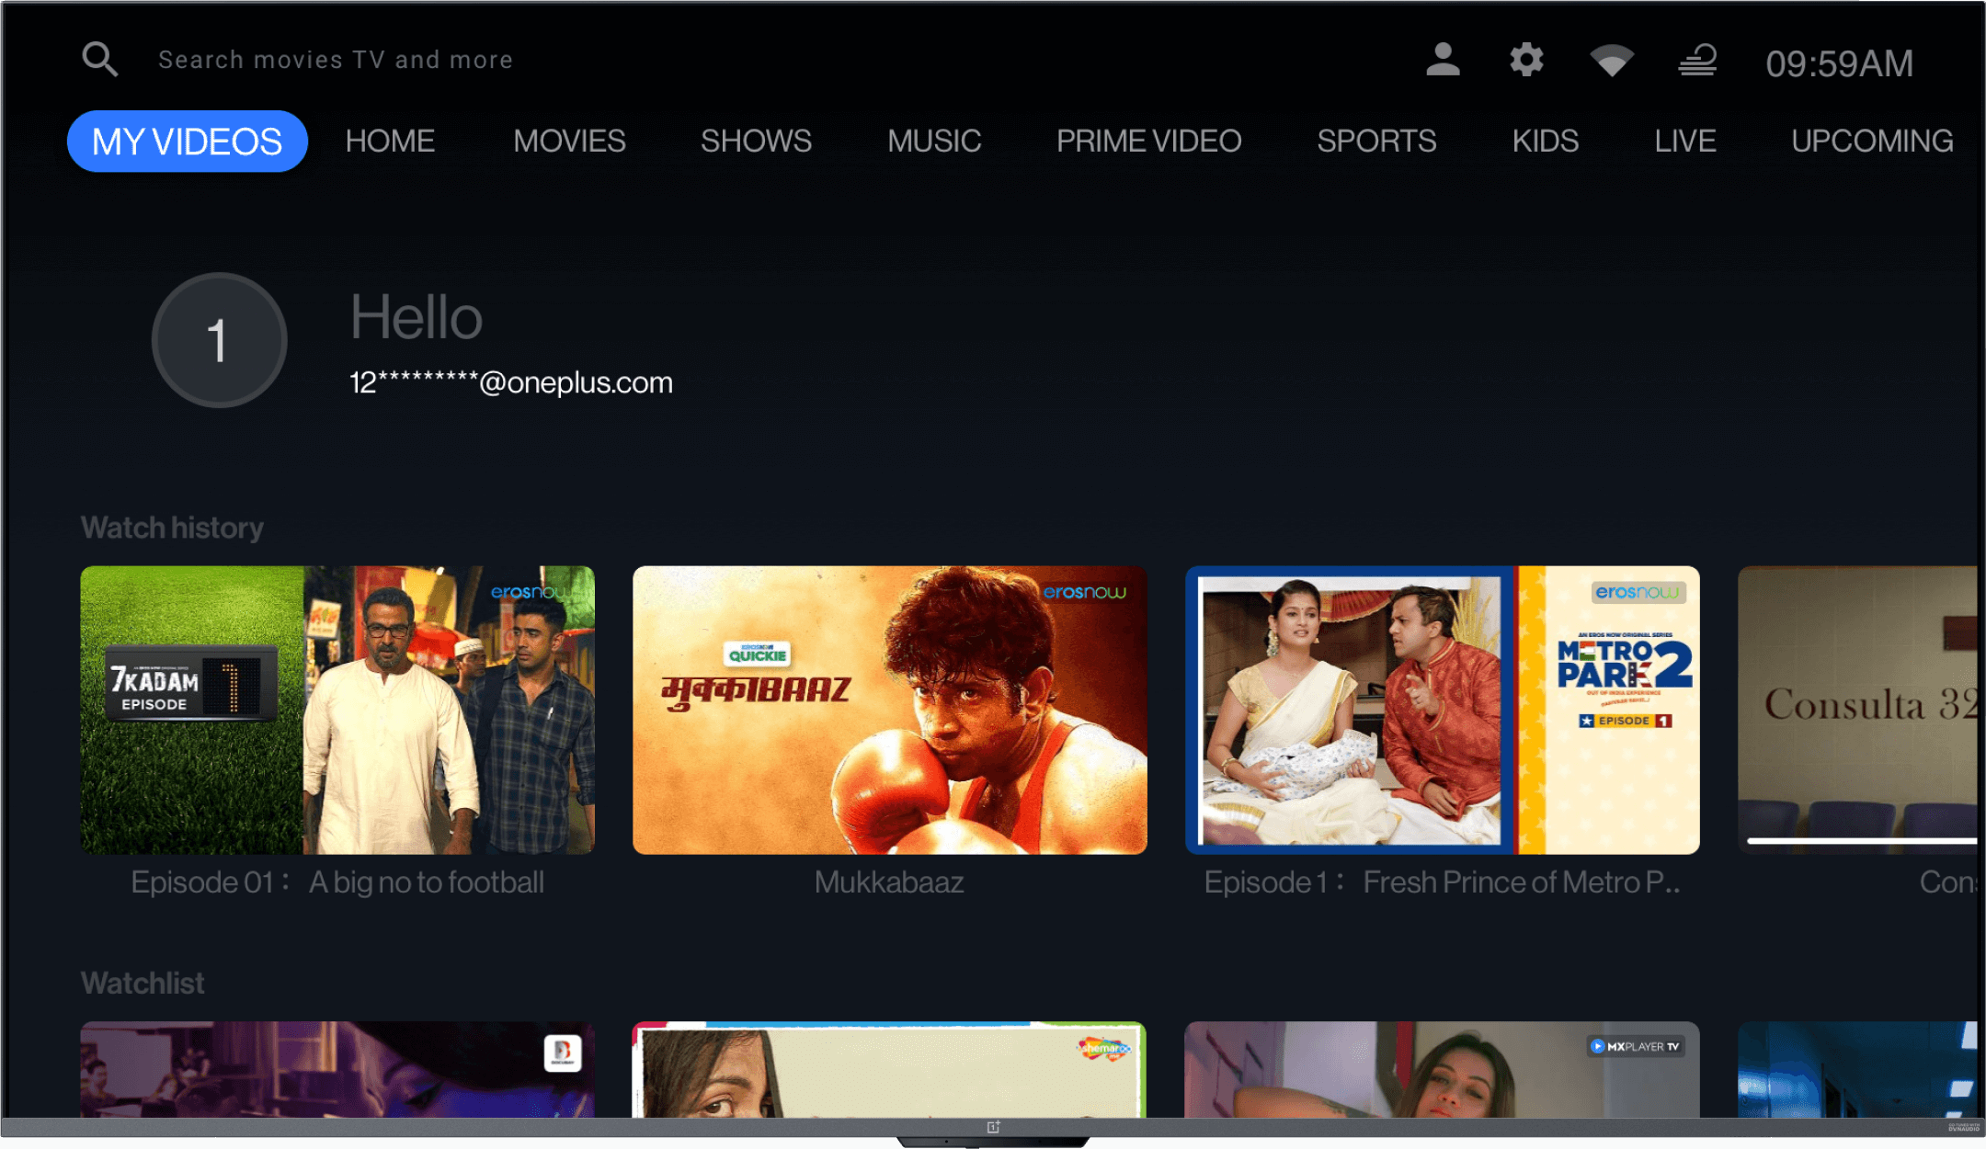
Task: Click the Mukkabaaz title text
Action: [x=889, y=882]
